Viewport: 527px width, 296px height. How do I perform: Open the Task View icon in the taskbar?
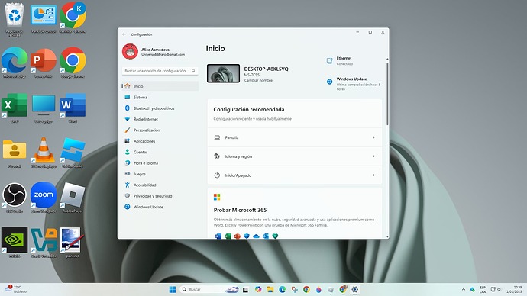(246, 289)
